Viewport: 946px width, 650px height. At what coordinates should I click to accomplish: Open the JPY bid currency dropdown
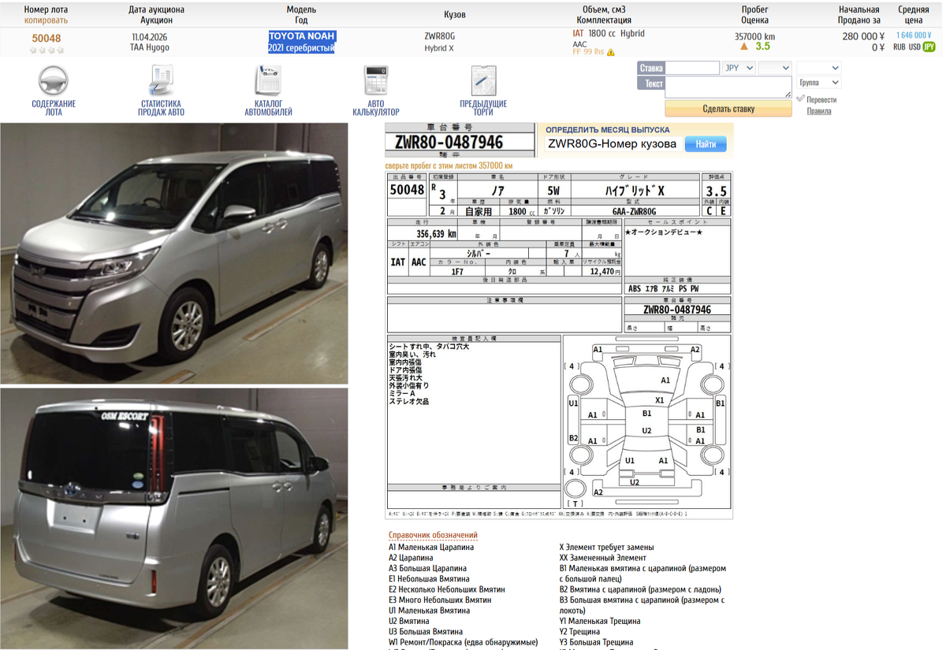pyautogui.click(x=739, y=68)
